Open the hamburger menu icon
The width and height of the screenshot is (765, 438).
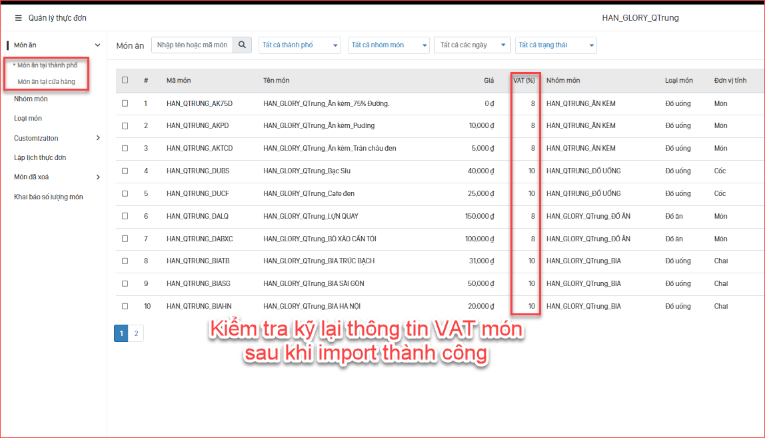(19, 18)
